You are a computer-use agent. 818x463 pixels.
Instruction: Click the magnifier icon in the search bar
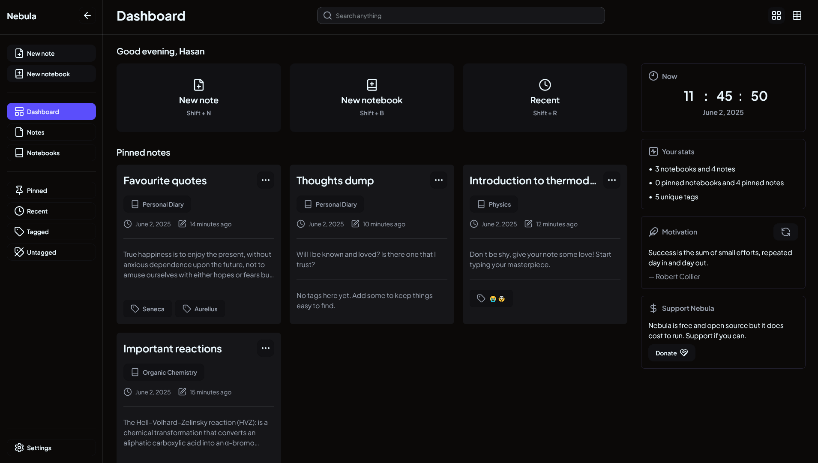[x=327, y=15]
